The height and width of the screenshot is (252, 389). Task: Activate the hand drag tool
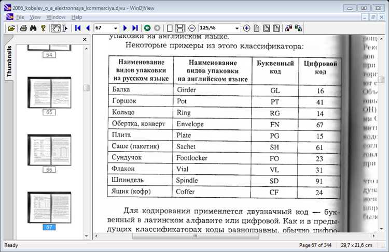tap(55, 28)
